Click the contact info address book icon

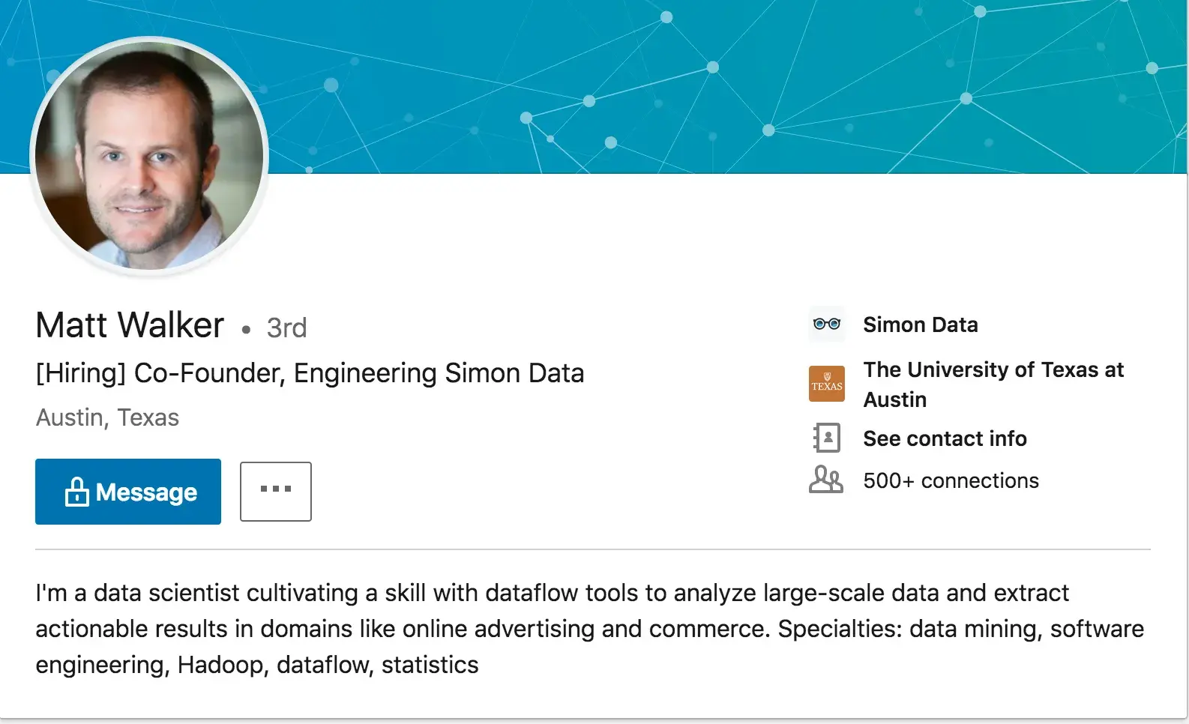(827, 438)
